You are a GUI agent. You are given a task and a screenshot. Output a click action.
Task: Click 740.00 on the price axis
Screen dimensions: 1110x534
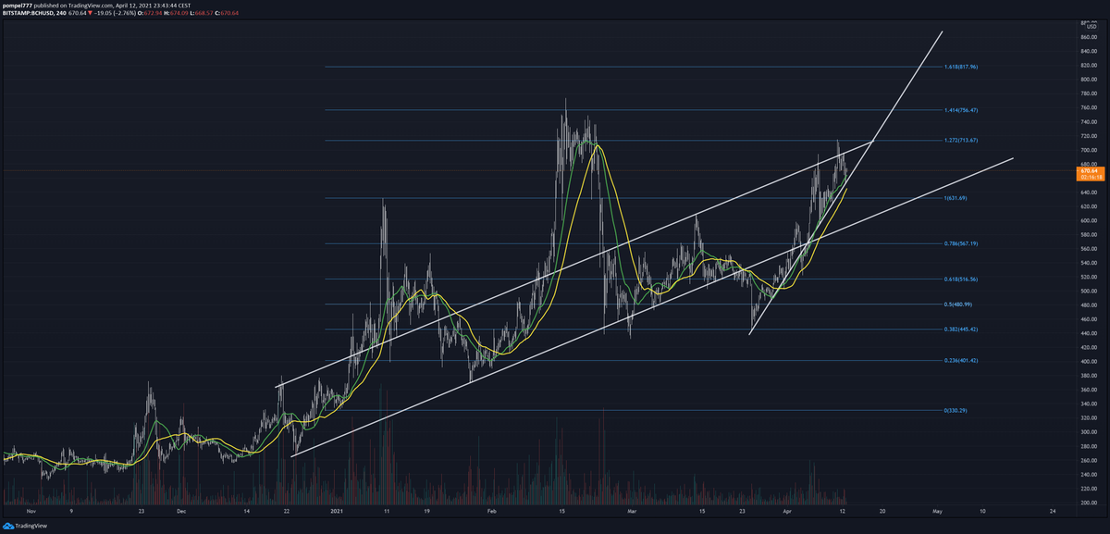(x=1088, y=122)
